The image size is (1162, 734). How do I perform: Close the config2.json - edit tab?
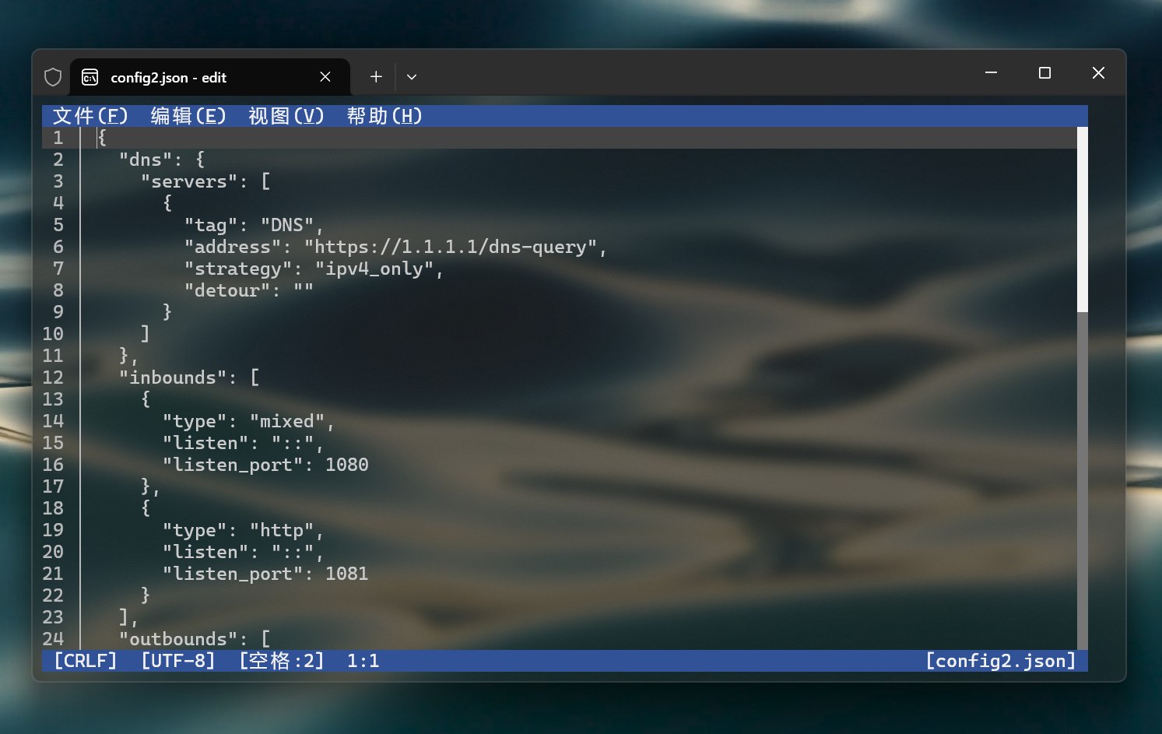[325, 77]
